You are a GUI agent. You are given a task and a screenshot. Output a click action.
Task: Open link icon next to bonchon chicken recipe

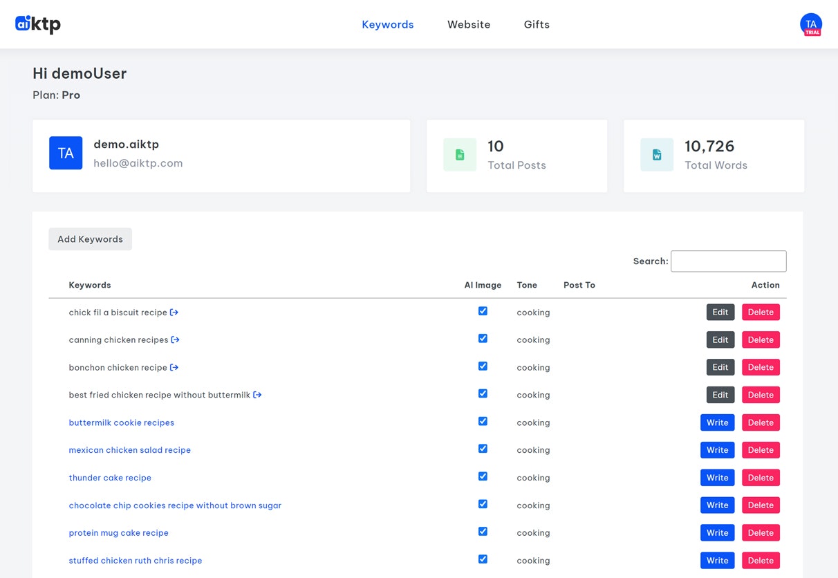point(174,368)
